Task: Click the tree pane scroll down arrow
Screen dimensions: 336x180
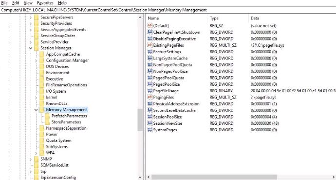Action: click(140, 177)
